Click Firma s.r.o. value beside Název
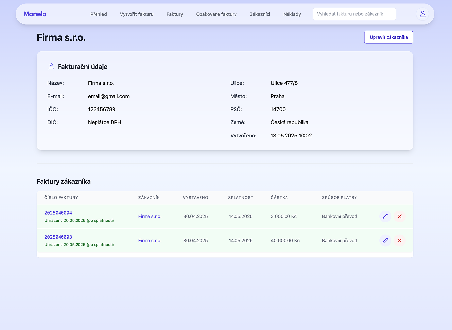The height and width of the screenshot is (330, 452). click(101, 83)
